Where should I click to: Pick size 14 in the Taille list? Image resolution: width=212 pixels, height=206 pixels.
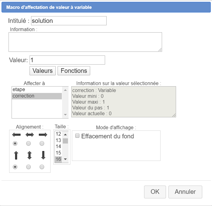[x=58, y=146]
